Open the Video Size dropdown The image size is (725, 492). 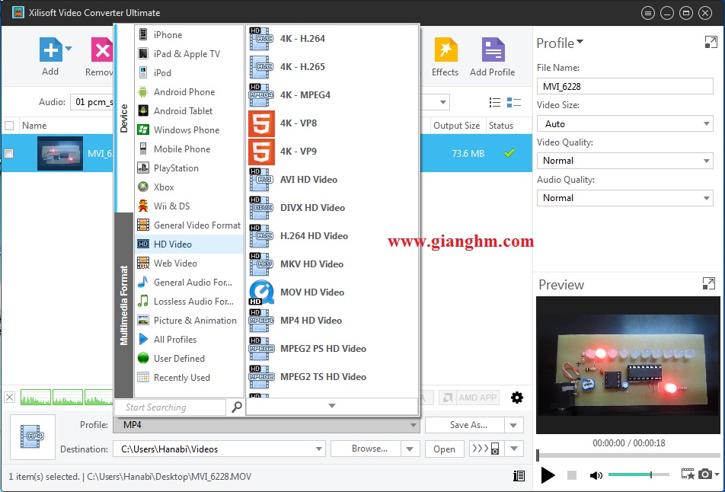(624, 124)
